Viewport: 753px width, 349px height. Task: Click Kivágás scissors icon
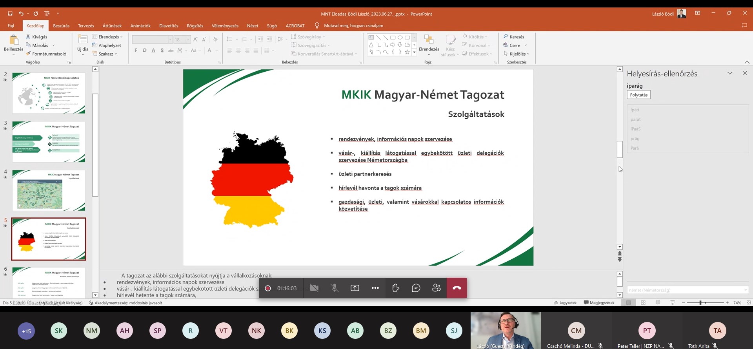[x=28, y=37]
